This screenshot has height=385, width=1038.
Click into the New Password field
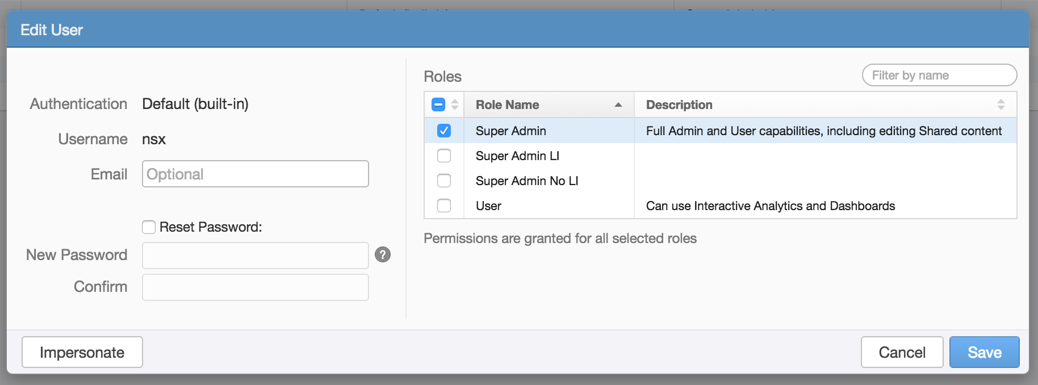pos(255,256)
